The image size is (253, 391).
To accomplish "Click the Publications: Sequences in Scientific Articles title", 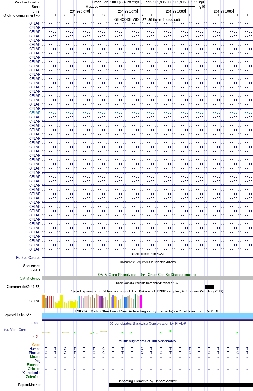I will tap(147, 262).
